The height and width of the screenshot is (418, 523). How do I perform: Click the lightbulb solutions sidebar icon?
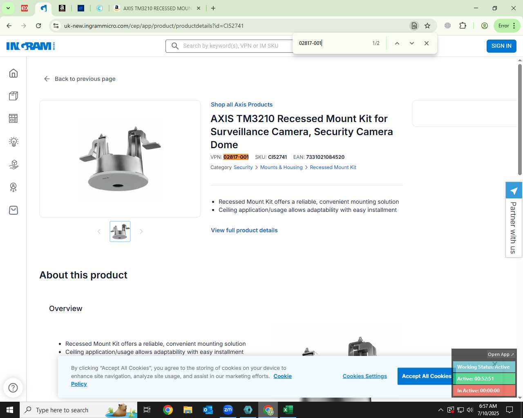(x=13, y=142)
